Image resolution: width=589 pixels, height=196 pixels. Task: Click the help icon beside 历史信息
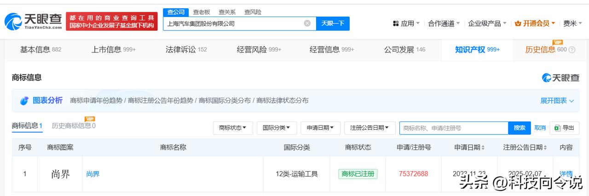pos(572,50)
